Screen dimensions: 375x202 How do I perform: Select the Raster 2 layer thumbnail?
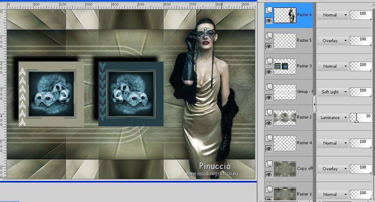[x=285, y=118]
